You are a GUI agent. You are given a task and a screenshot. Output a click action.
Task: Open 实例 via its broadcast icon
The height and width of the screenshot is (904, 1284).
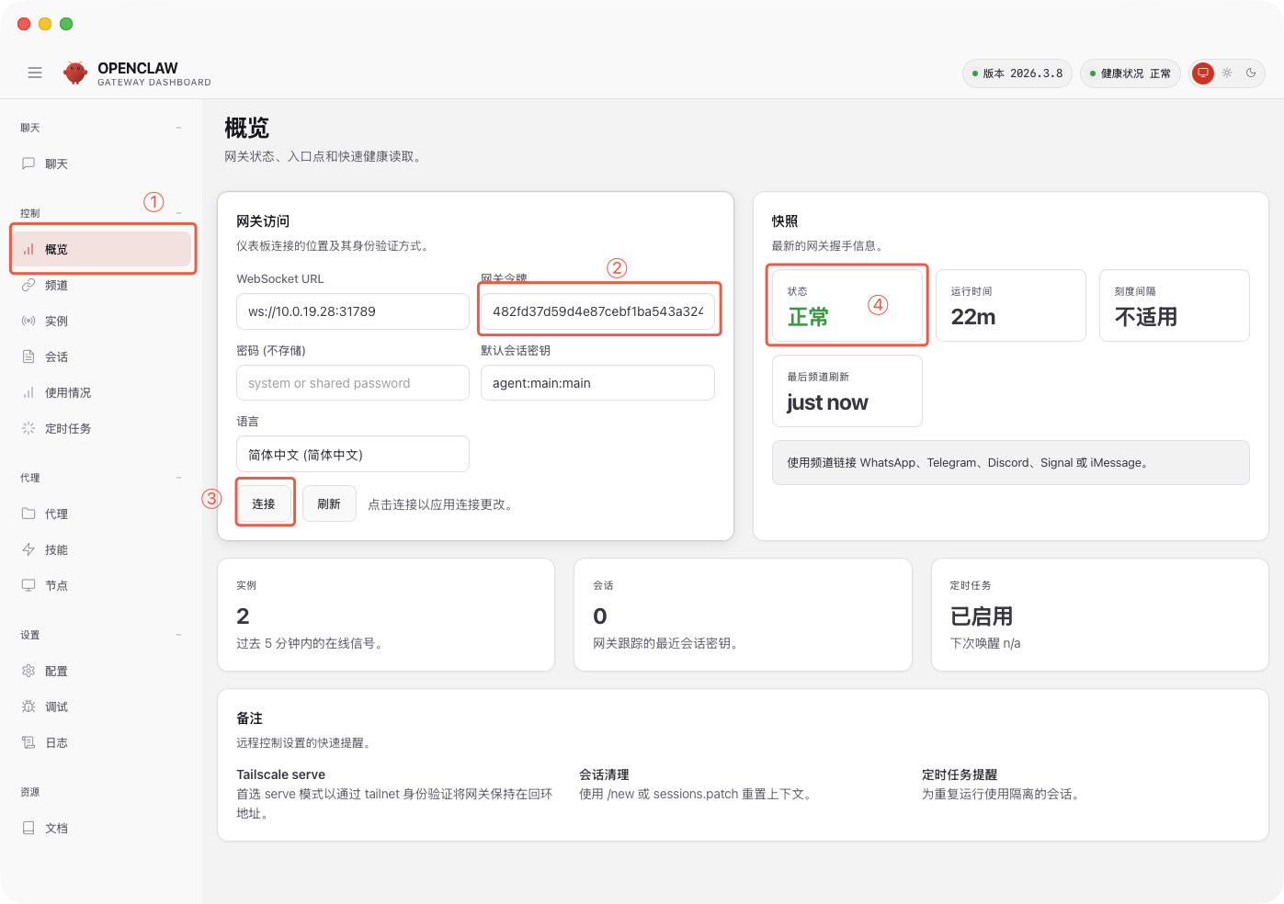click(28, 322)
